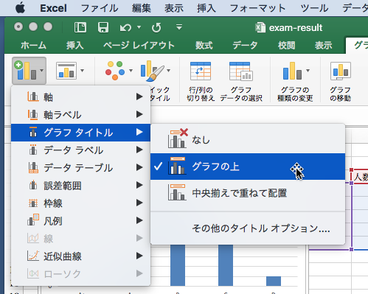Click the Add Chart Element button

click(29, 71)
